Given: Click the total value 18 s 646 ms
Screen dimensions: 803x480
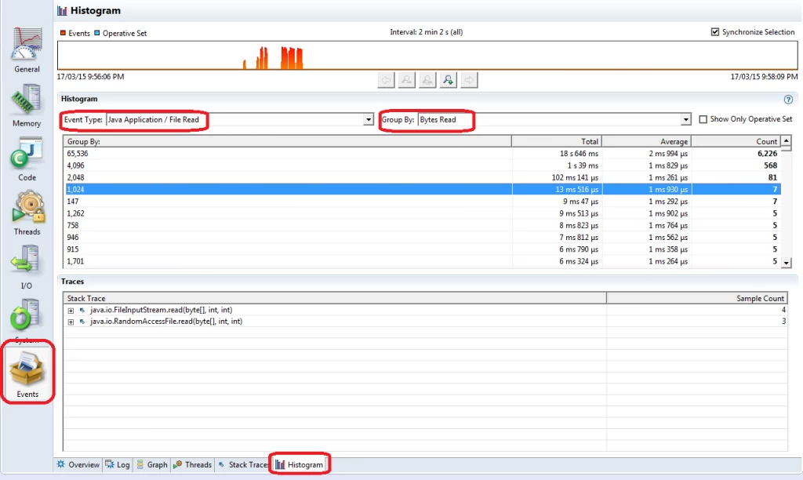Looking at the screenshot, I should (x=579, y=154).
